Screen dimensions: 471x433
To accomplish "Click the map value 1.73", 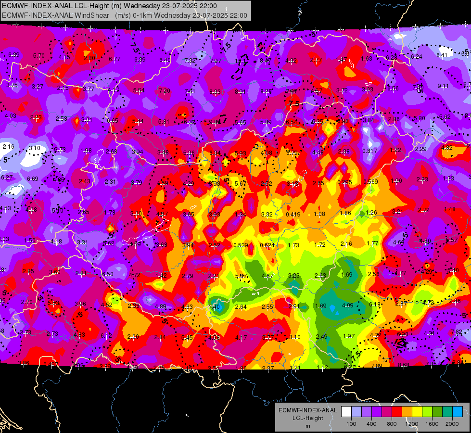I will [293, 245].
